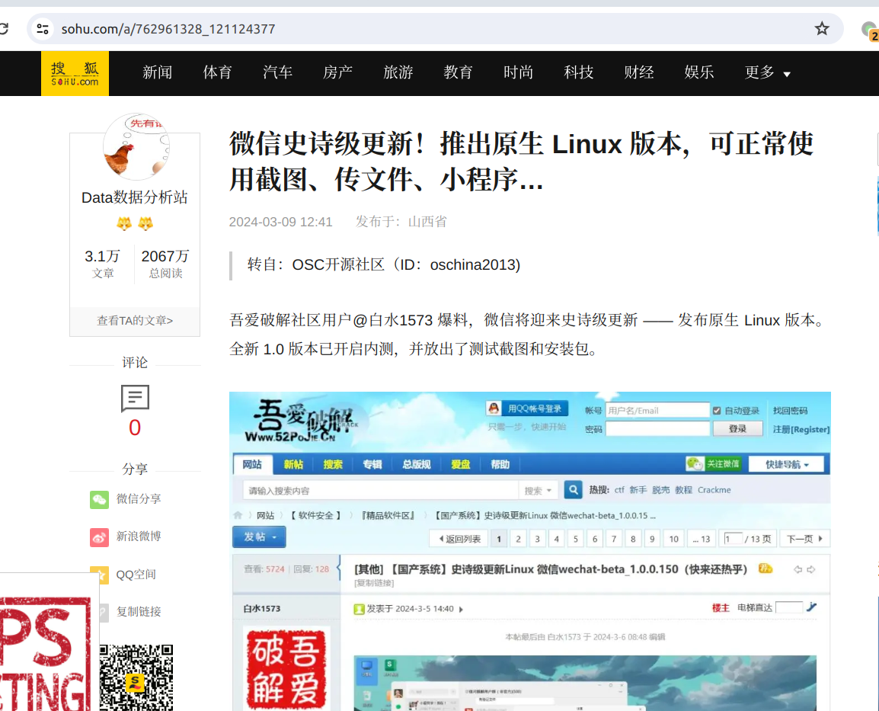Click the QR code image
The image size is (879, 711).
point(136,677)
